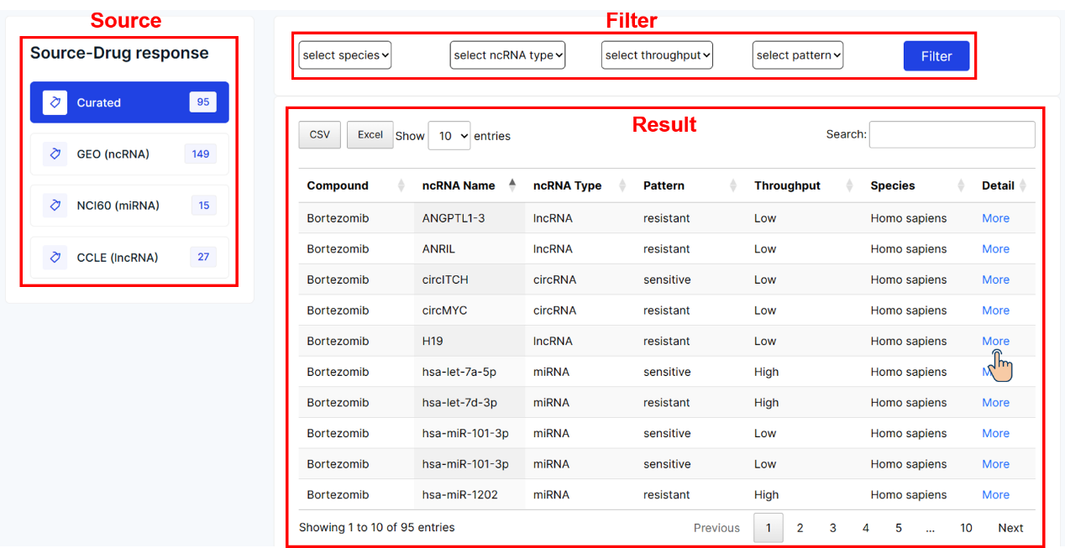Select the NCI60 (miRNA) source
The width and height of the screenshot is (1065, 548).
[129, 206]
